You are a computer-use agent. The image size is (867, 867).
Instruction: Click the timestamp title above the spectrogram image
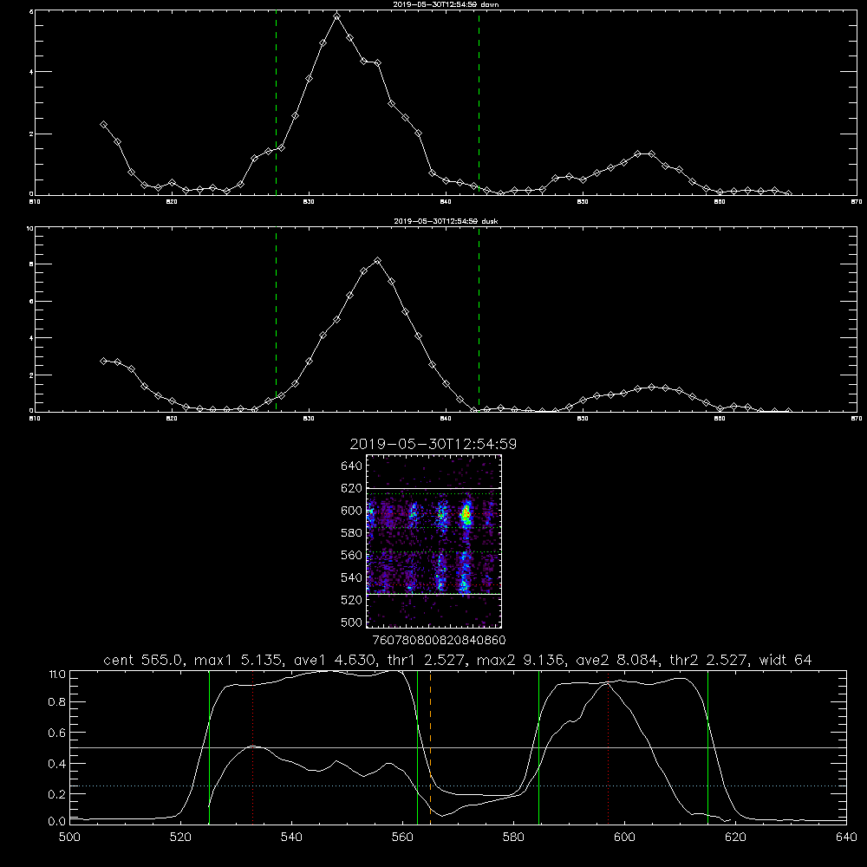pos(433,444)
